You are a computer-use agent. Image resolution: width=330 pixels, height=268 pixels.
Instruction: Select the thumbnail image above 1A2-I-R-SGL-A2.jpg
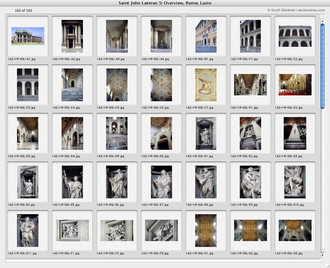[x=72, y=36]
